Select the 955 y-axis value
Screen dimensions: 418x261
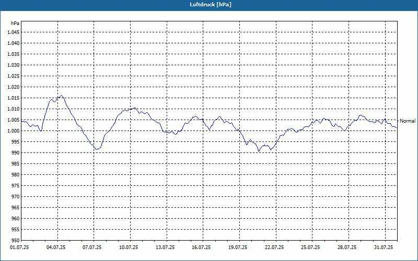(x=16, y=230)
